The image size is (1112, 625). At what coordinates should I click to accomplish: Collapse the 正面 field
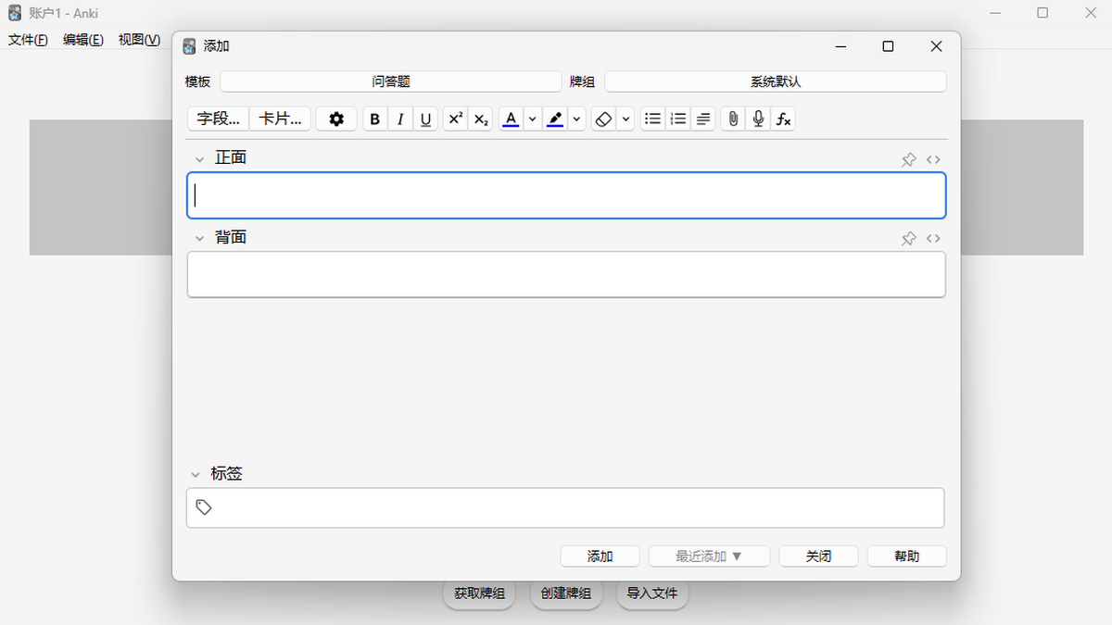199,159
